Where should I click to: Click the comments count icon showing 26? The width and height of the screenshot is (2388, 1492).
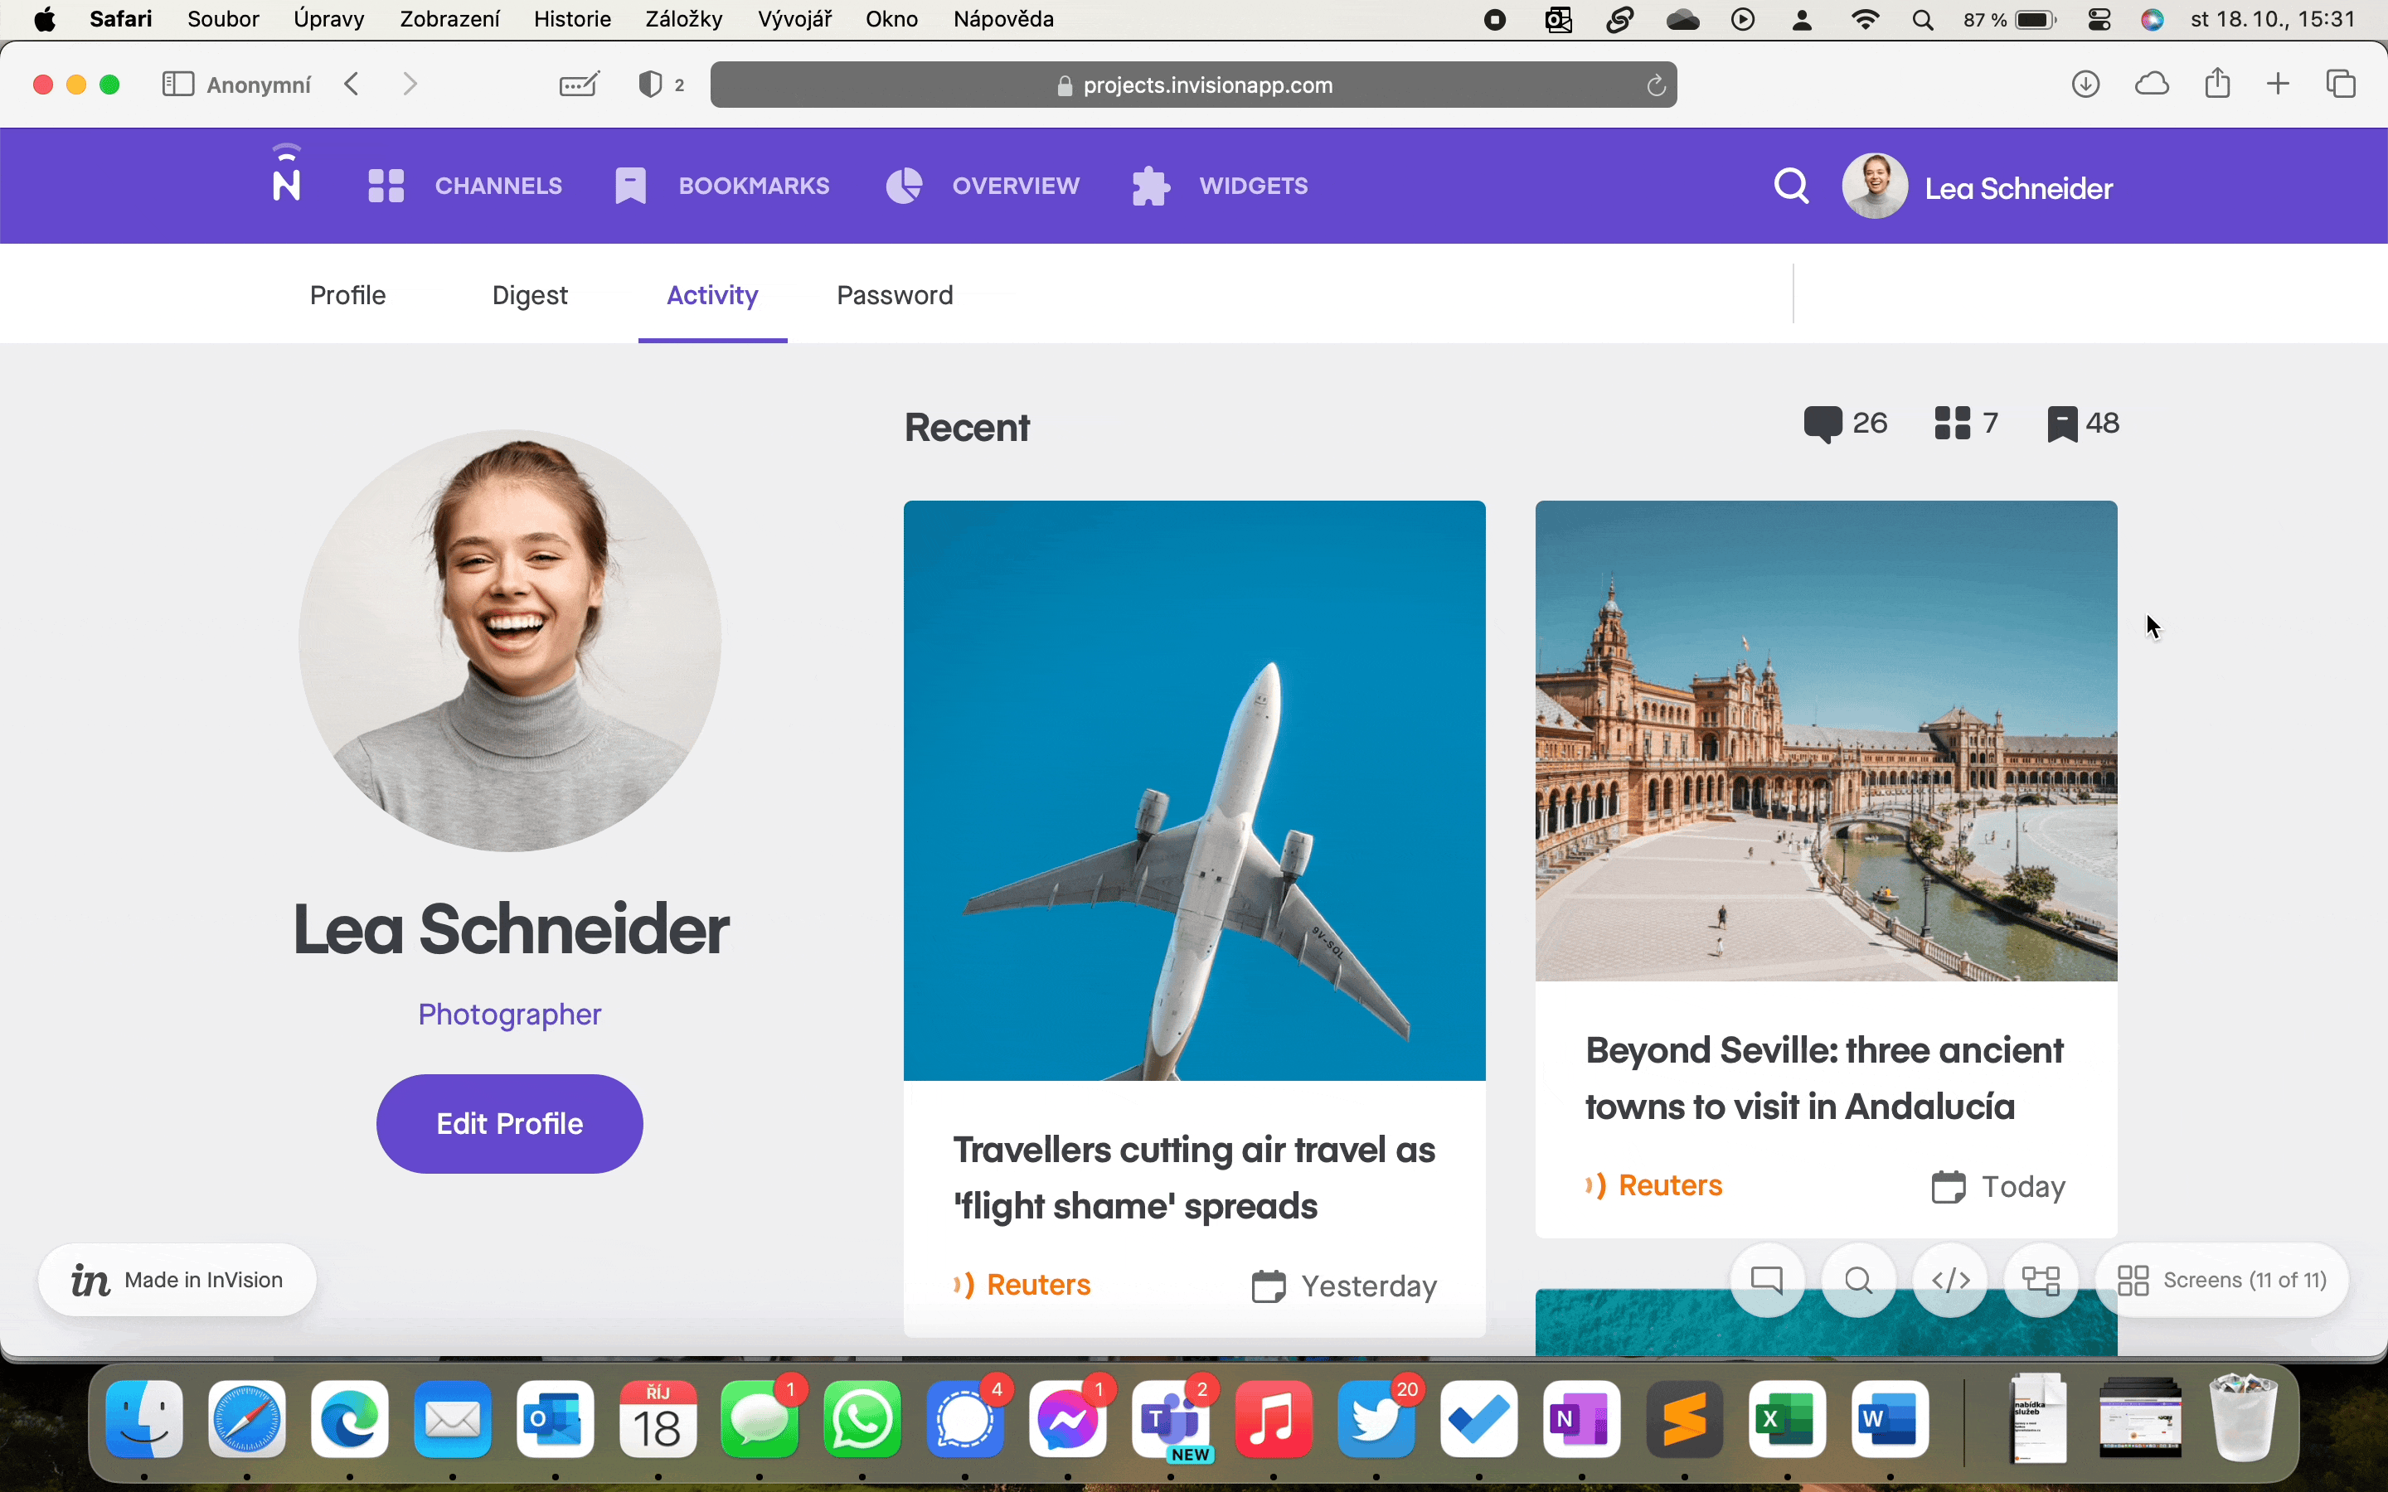tap(1822, 424)
